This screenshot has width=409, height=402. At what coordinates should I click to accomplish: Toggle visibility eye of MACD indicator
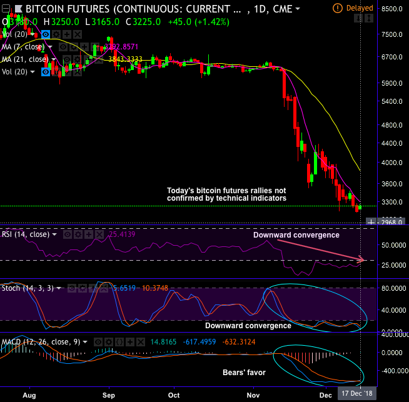coord(98,342)
